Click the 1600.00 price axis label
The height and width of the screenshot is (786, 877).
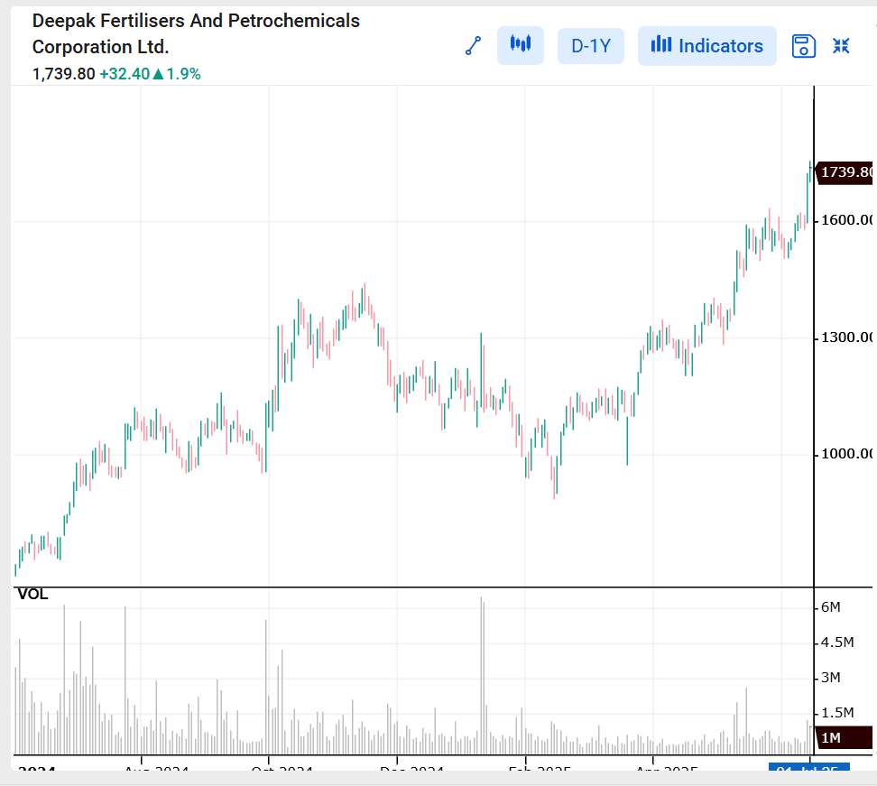[x=846, y=220]
